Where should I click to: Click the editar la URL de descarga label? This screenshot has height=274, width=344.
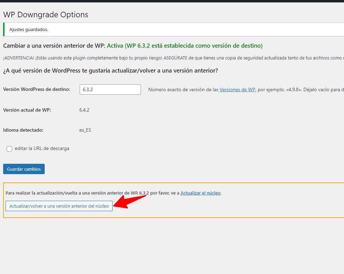point(42,148)
